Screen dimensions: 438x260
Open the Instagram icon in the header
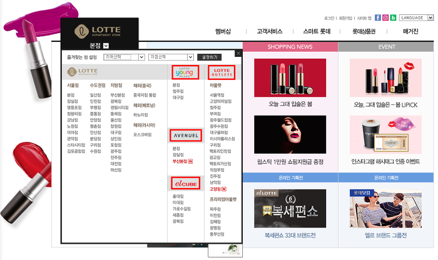(385, 17)
